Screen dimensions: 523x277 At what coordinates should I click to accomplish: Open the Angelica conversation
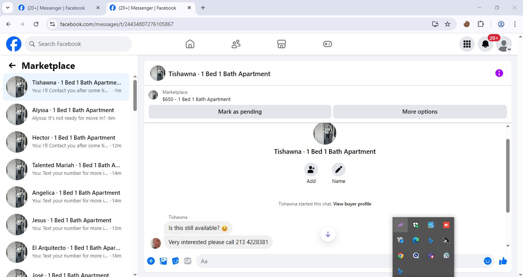pyautogui.click(x=66, y=197)
